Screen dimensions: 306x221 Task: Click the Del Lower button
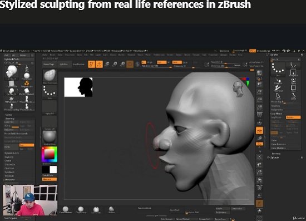[9, 130]
